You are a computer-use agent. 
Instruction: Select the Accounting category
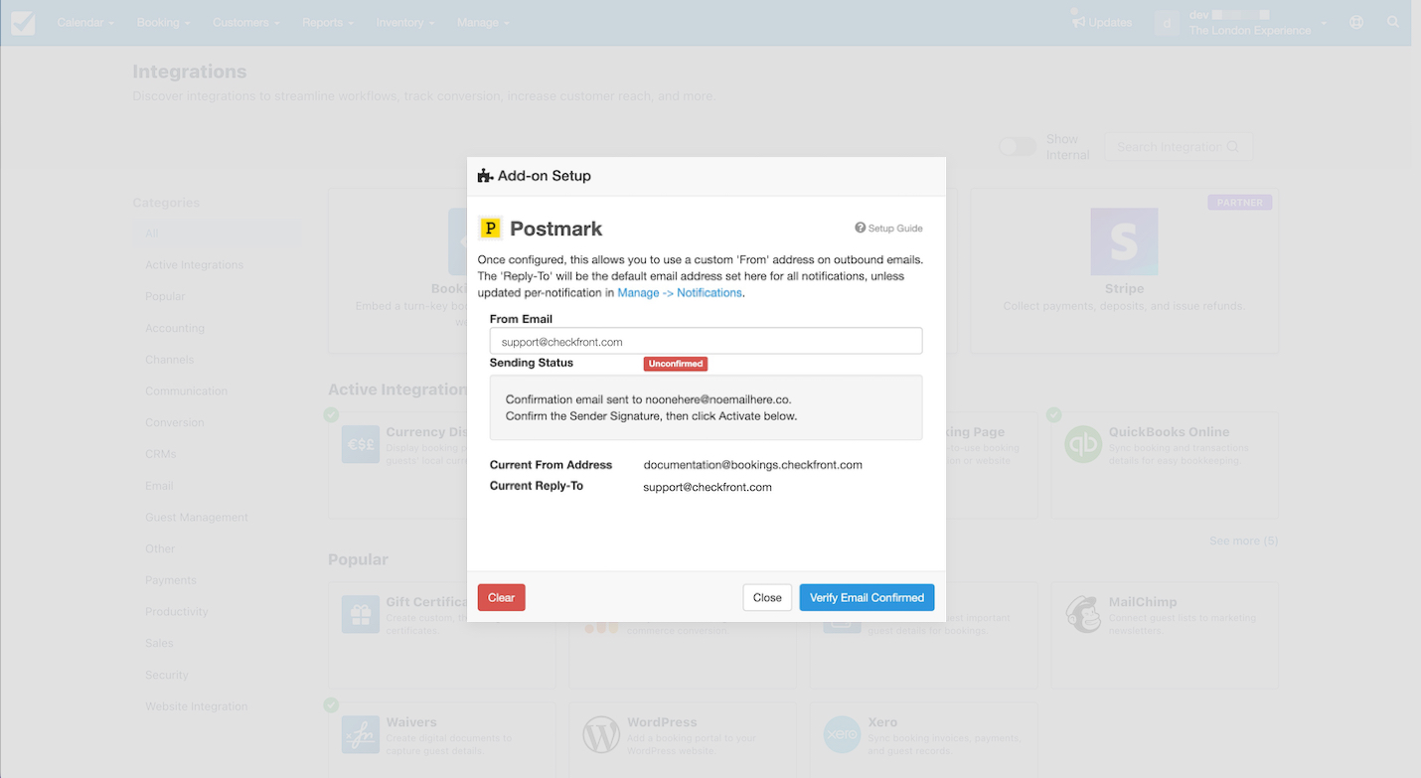pos(175,328)
